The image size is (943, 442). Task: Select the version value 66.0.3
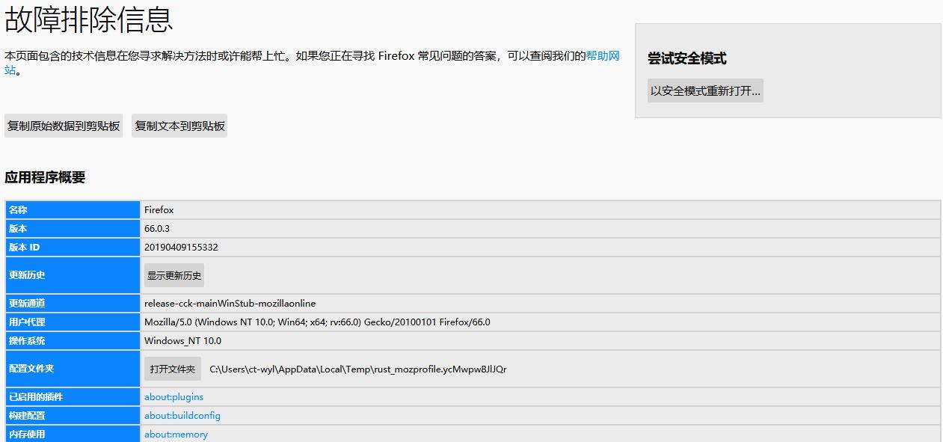157,229
